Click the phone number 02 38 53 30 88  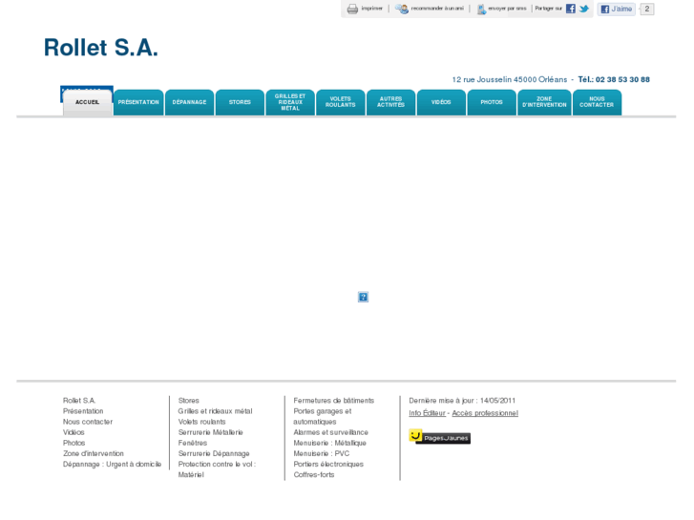pyautogui.click(x=622, y=79)
